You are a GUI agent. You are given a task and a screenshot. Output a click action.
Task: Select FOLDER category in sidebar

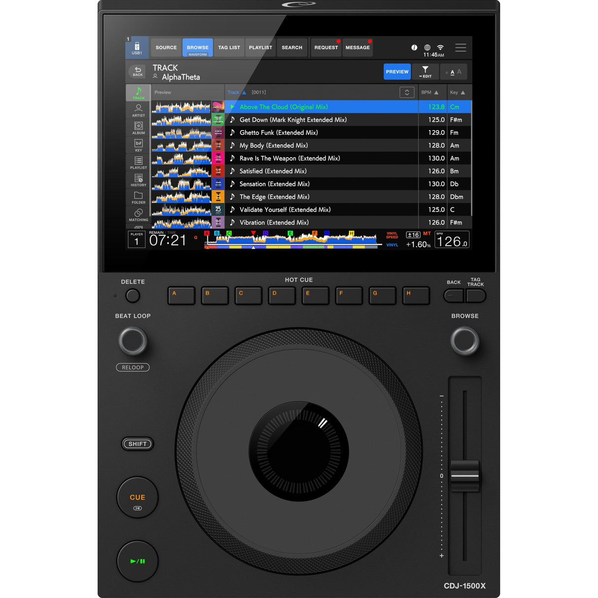tap(138, 198)
